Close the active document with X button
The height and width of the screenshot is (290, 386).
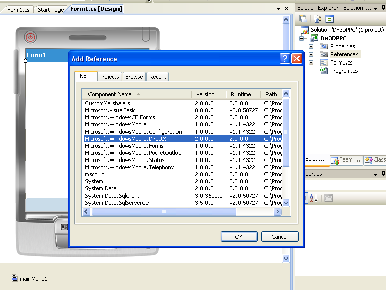[286, 8]
